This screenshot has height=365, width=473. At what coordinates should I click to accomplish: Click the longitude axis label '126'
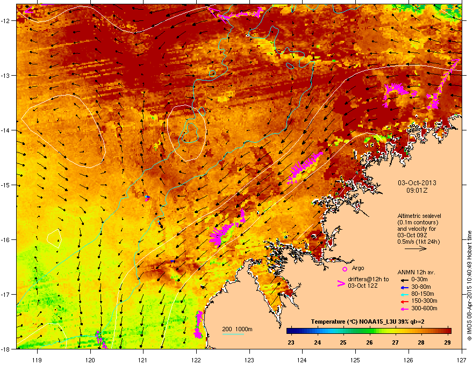408,360
